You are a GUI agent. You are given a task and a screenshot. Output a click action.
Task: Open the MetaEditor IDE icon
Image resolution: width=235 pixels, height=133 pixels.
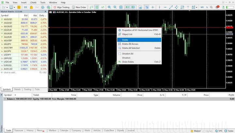(25, 7)
